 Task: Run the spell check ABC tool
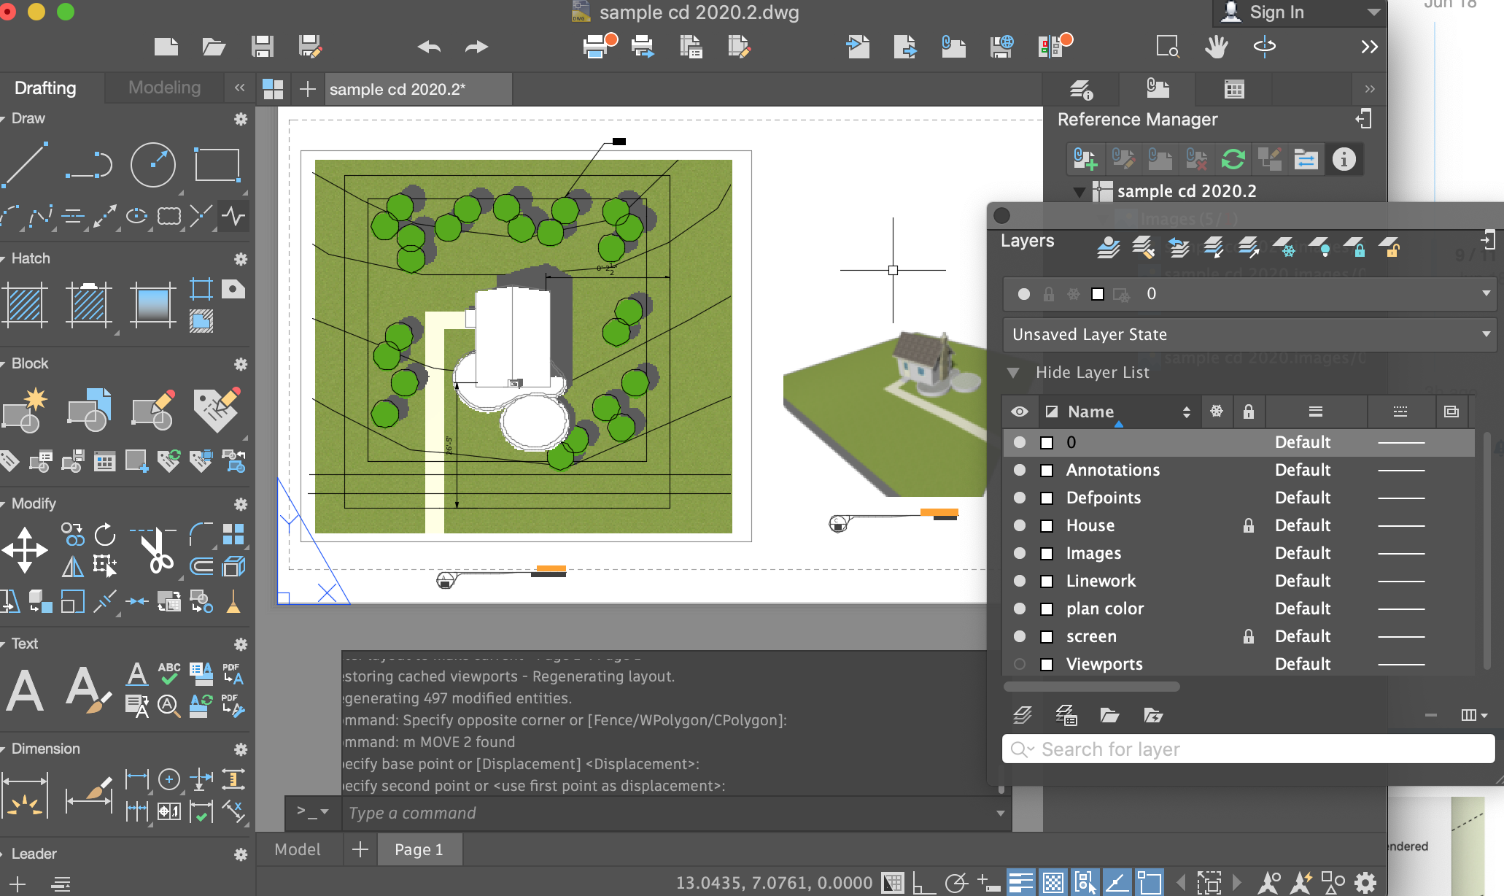point(169,673)
